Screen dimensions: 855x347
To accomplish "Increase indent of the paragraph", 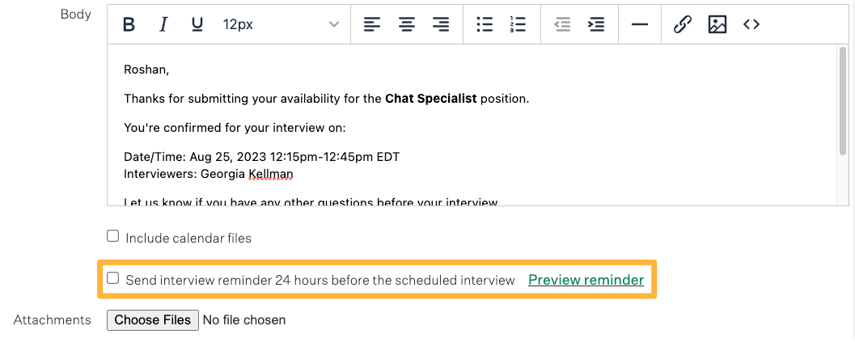I will pos(596,24).
